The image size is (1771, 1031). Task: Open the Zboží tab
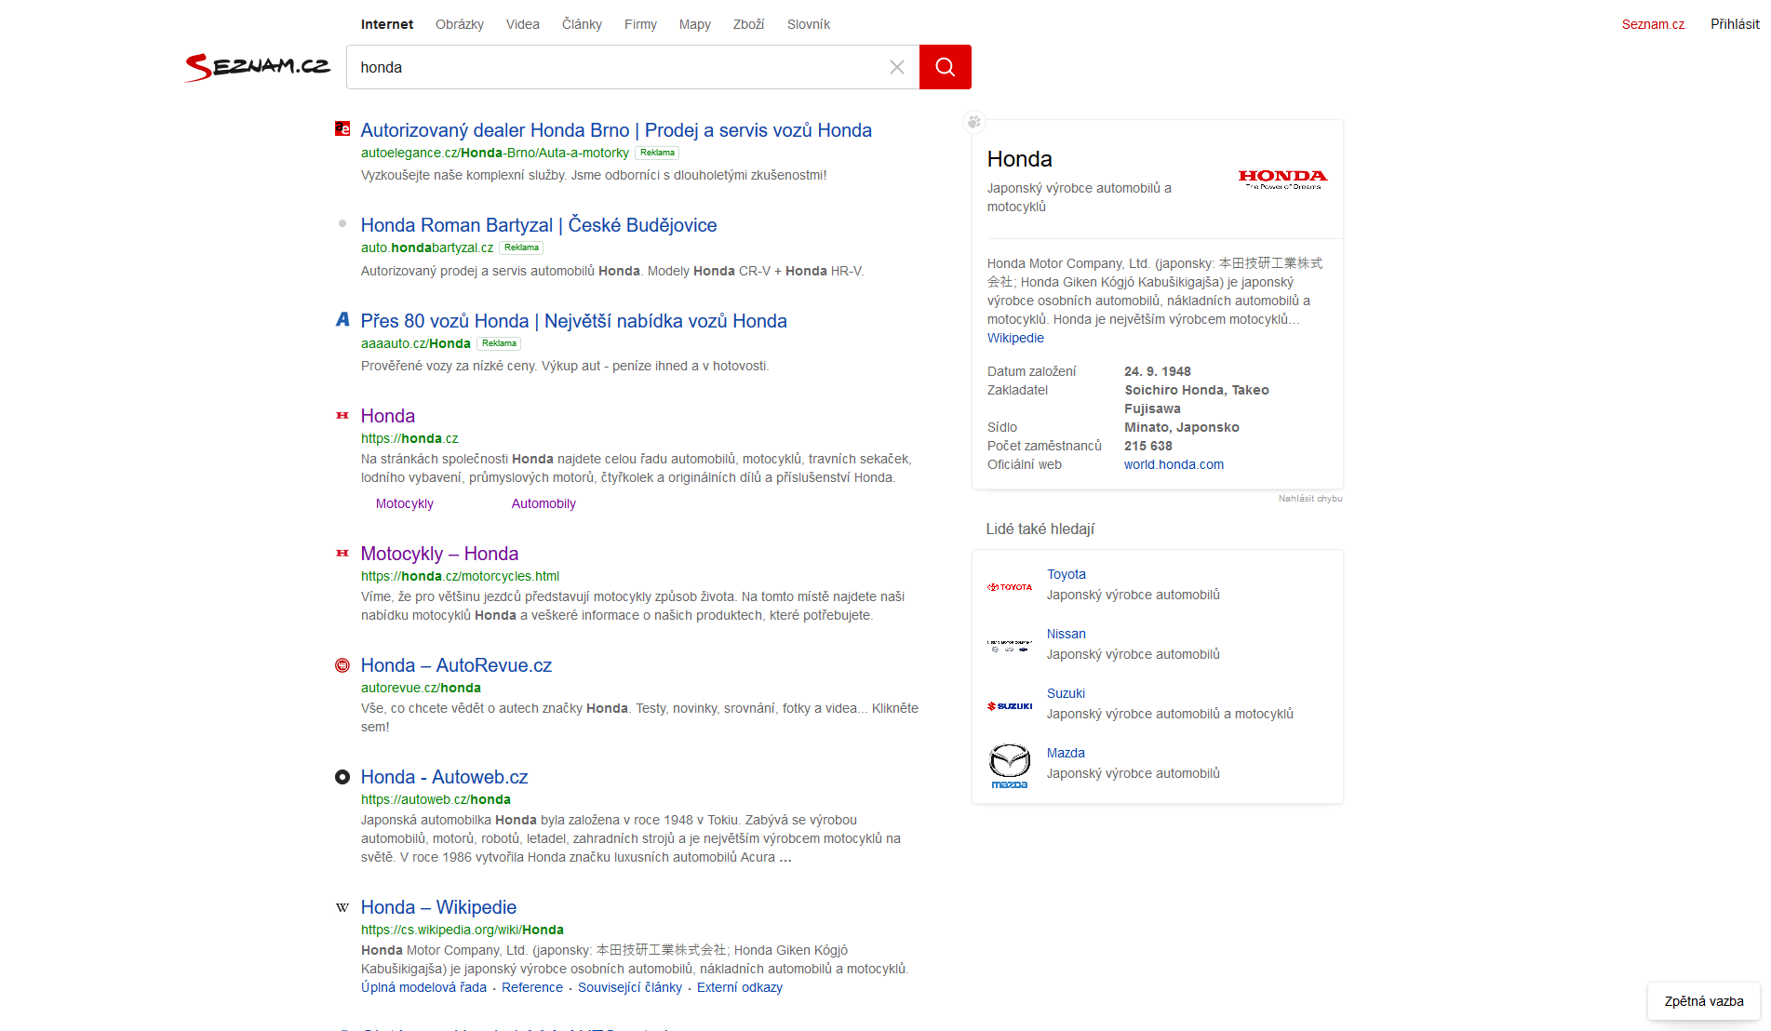tap(748, 24)
